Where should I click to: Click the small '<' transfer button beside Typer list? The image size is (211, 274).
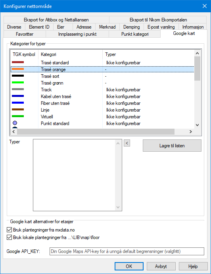[x=127, y=143]
